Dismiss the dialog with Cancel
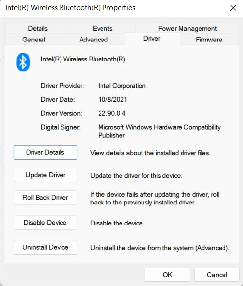Screen dimensions: 243x286 point(217,275)
